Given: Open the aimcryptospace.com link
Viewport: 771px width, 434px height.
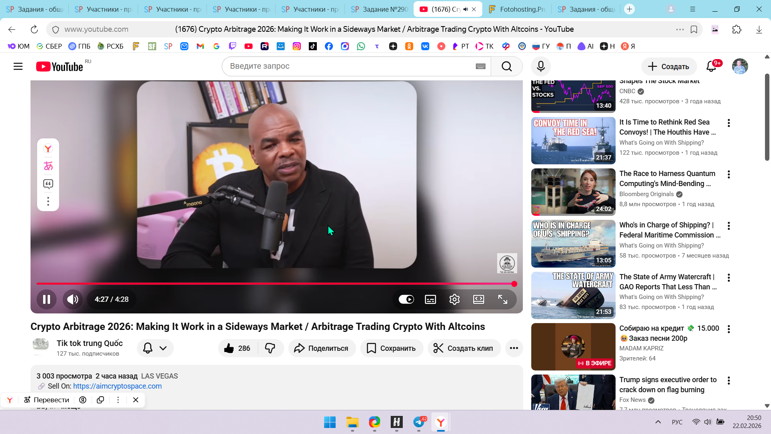Looking at the screenshot, I should [x=117, y=386].
